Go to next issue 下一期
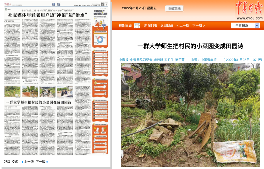Image resolution: width=264 pixels, height=169 pixels. click(x=199, y=26)
